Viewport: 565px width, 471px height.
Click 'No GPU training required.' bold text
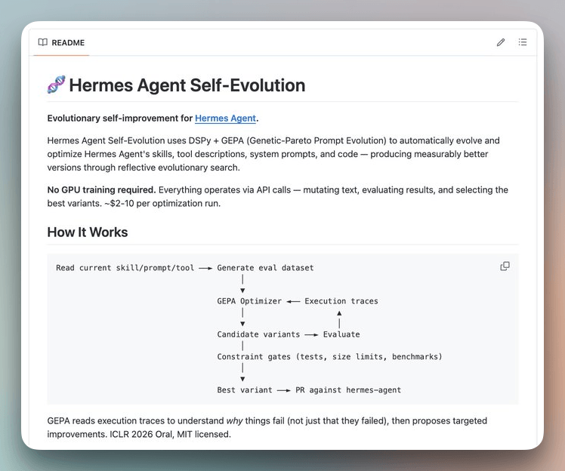(x=101, y=189)
